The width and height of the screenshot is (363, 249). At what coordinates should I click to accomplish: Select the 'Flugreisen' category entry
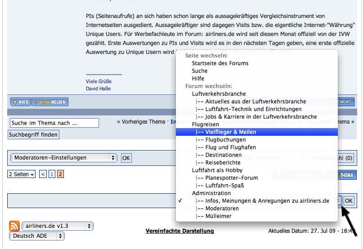coord(257,124)
